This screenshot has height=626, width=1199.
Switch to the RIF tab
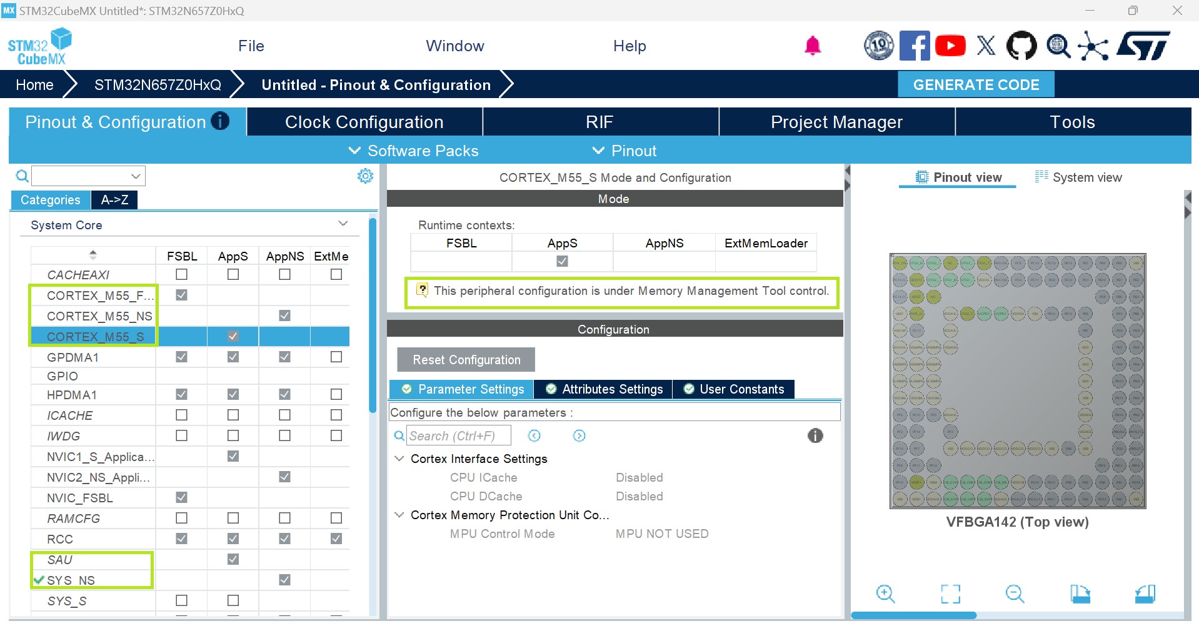pyautogui.click(x=600, y=122)
